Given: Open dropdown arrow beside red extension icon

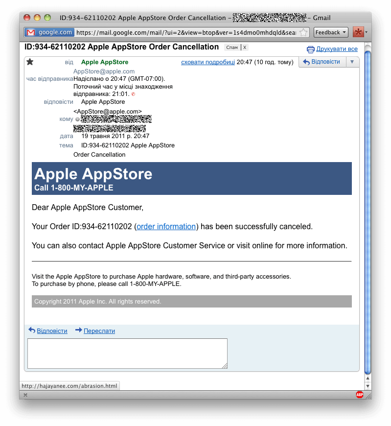Looking at the screenshot, I should pyautogui.click(x=367, y=32).
